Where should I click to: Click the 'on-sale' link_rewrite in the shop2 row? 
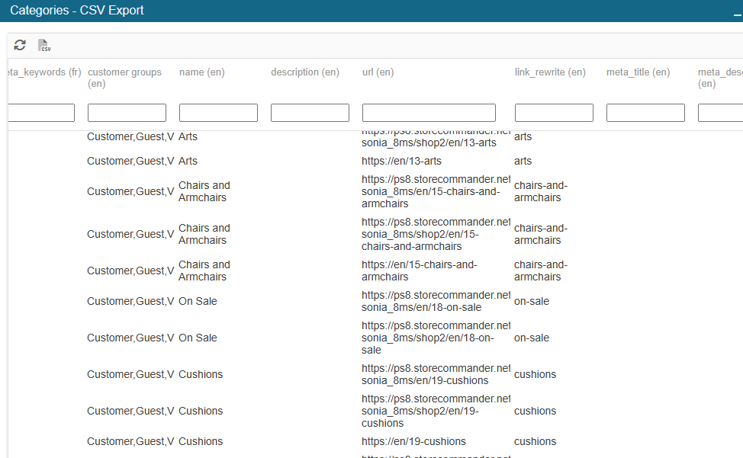click(x=532, y=338)
